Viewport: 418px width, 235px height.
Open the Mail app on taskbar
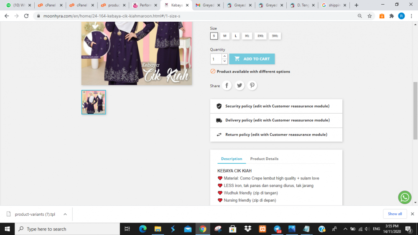coord(188,229)
